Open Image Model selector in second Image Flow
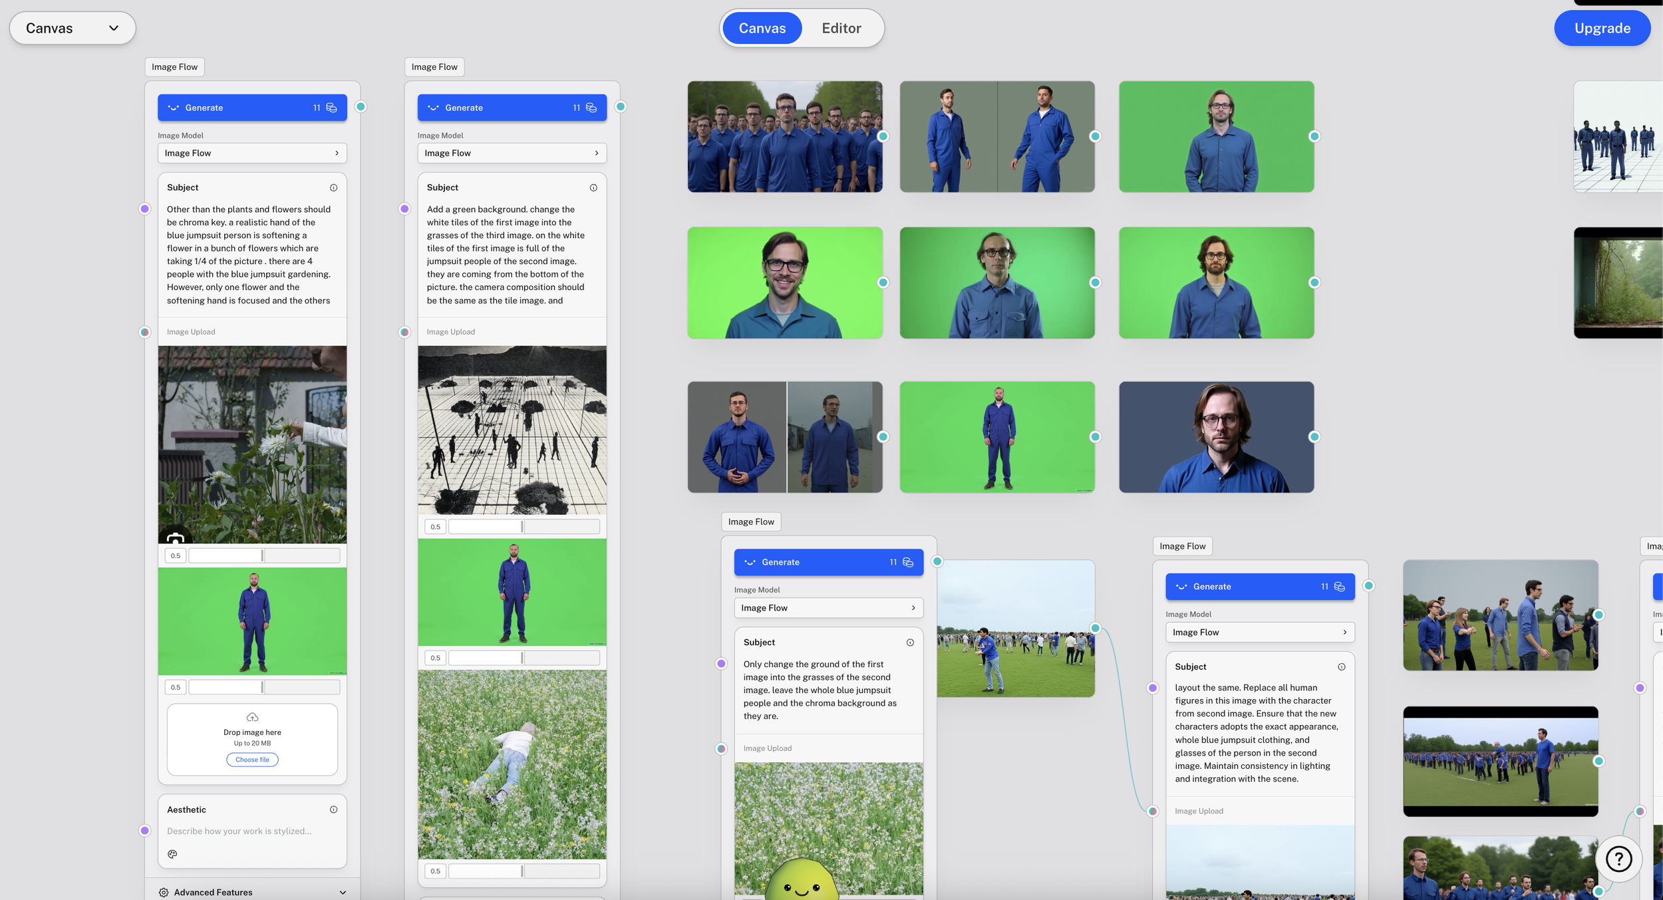 coord(512,153)
